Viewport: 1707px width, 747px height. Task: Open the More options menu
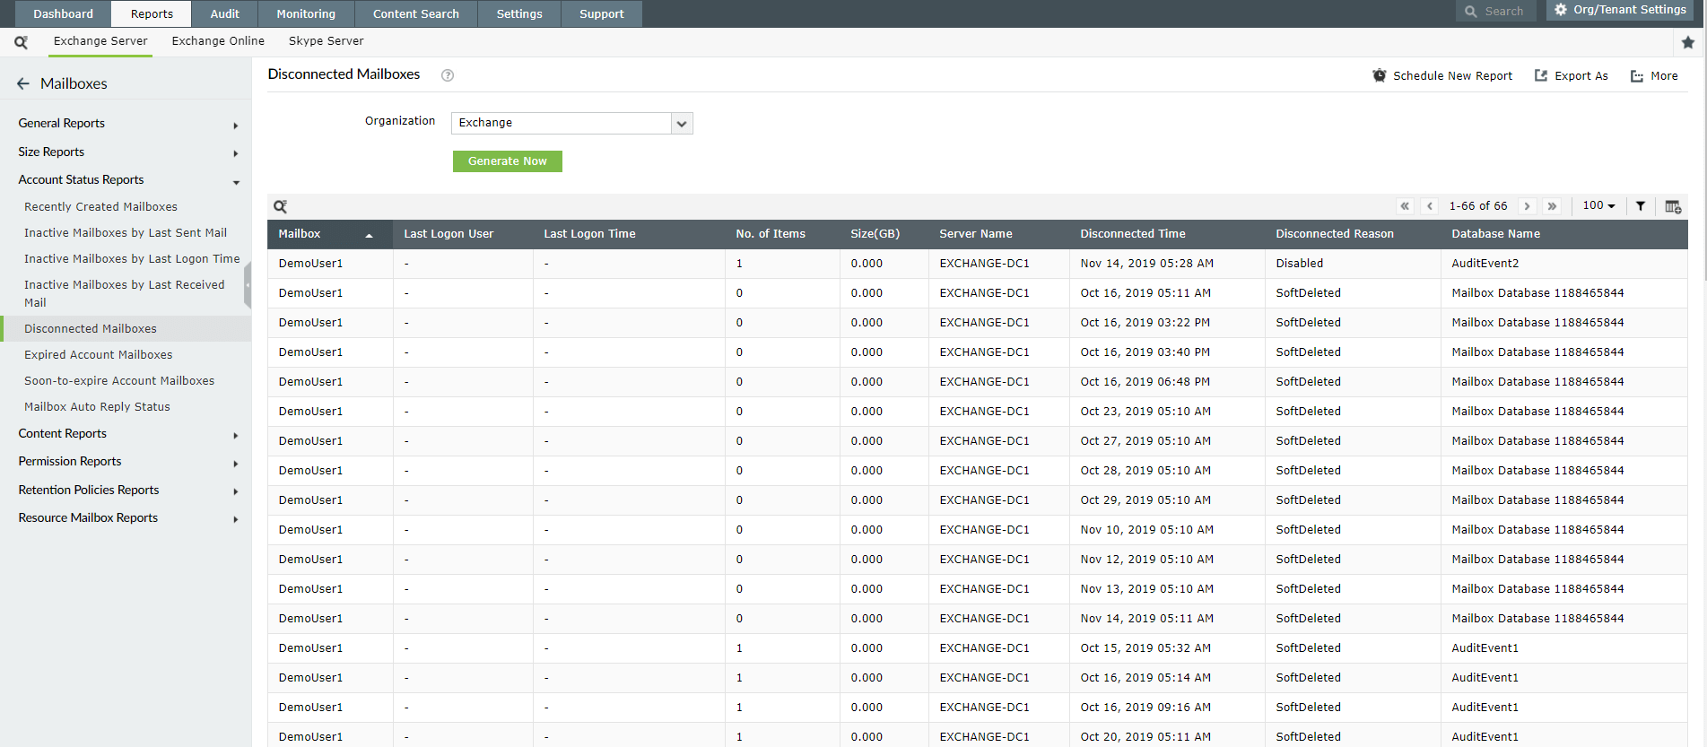1654,76
